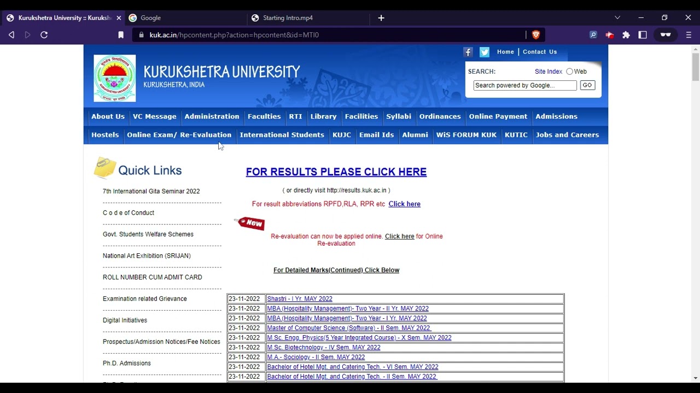Click the red extension icon in the toolbar
Image resolution: width=700 pixels, height=393 pixels.
click(610, 35)
